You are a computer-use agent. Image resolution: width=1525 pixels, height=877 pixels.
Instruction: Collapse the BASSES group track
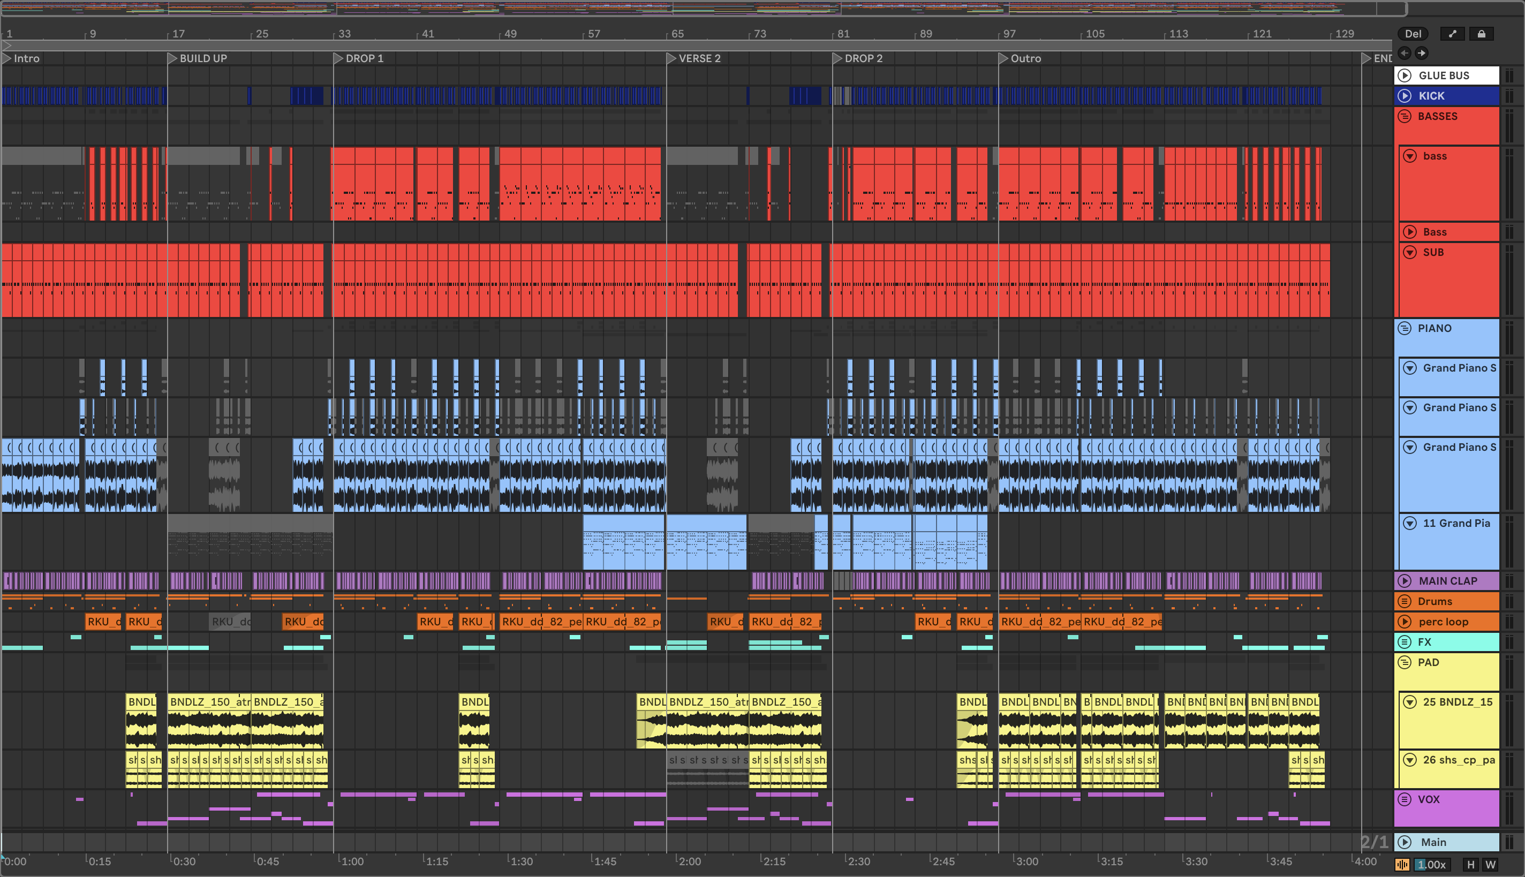coord(1405,116)
